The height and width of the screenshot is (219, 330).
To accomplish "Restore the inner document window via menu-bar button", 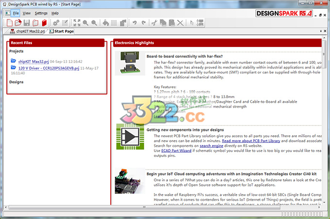I will [x=320, y=15].
